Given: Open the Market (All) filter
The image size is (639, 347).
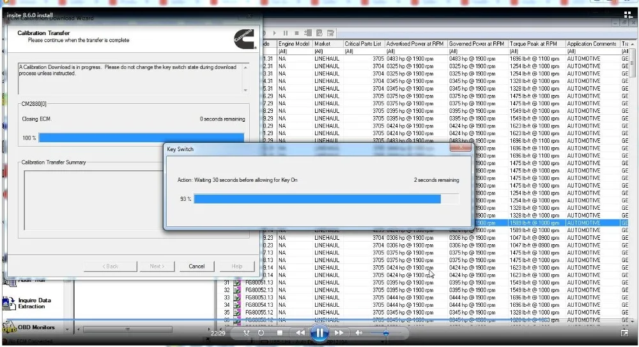Looking at the screenshot, I should 328,51.
